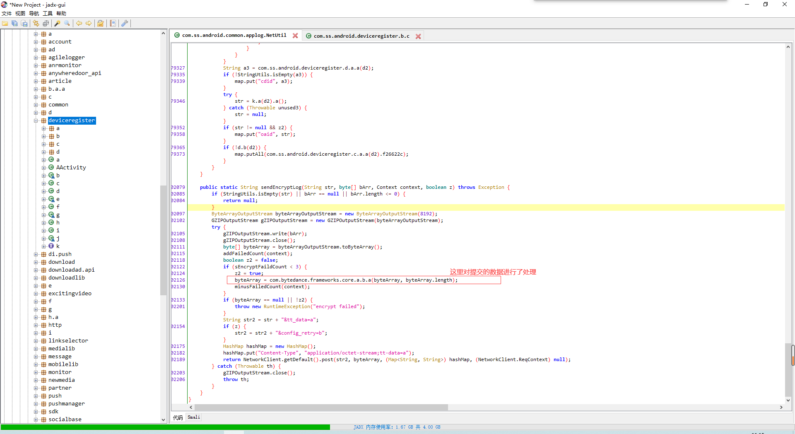Click the code panel horizontal scrollbar thumb
Screen dimensions: 795x434
321,407
